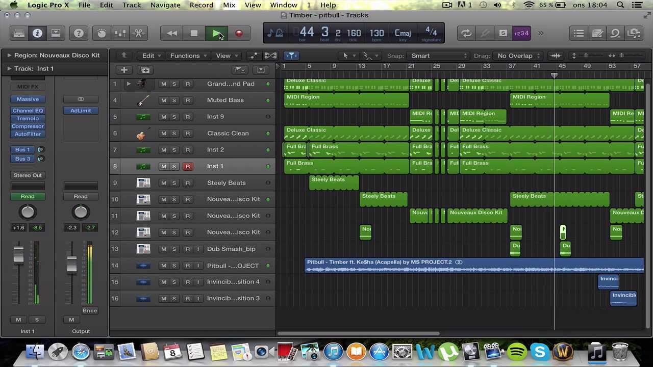653x367 pixels.
Task: Open the Apple Loops browser
Action: point(615,33)
